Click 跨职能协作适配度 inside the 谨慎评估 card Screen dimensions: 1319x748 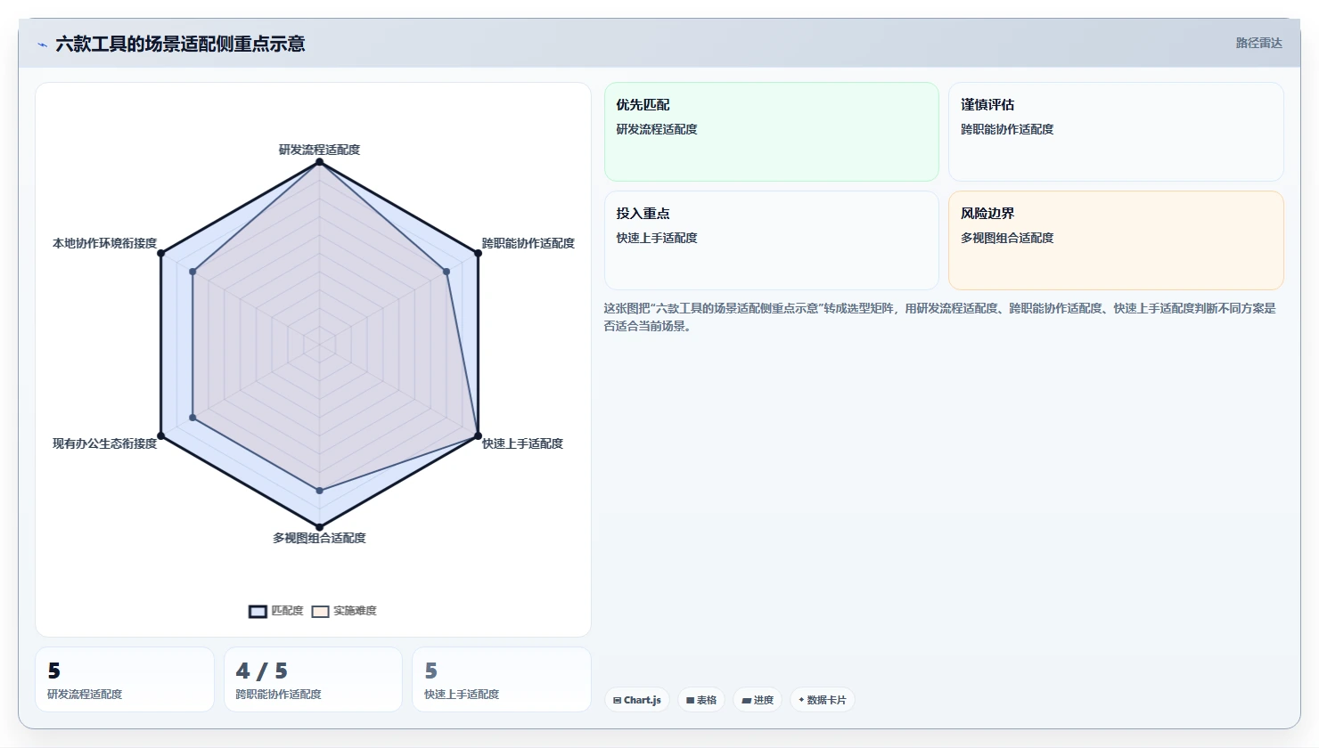[x=1007, y=129]
